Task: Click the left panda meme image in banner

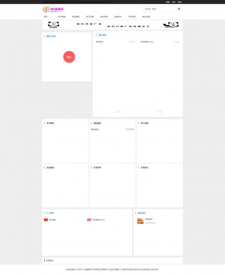Action: (x=53, y=25)
